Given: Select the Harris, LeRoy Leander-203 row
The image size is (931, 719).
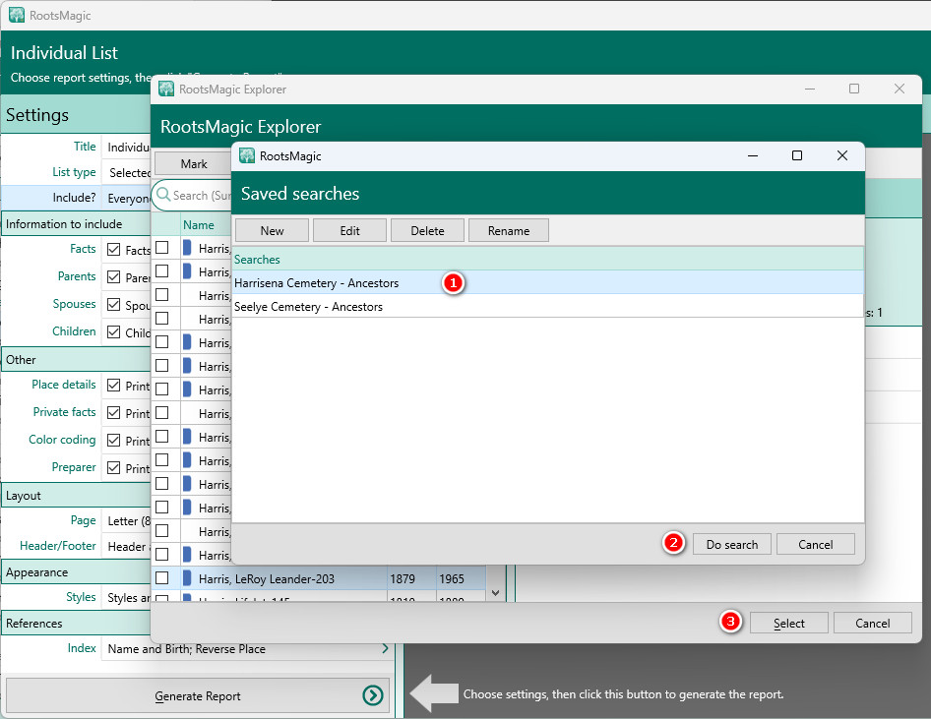Looking at the screenshot, I should click(319, 578).
